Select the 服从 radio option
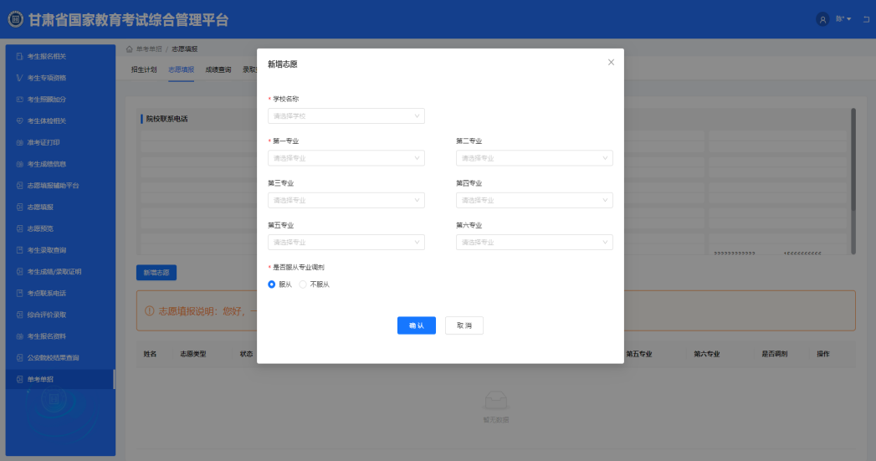This screenshot has width=876, height=461. click(x=272, y=284)
